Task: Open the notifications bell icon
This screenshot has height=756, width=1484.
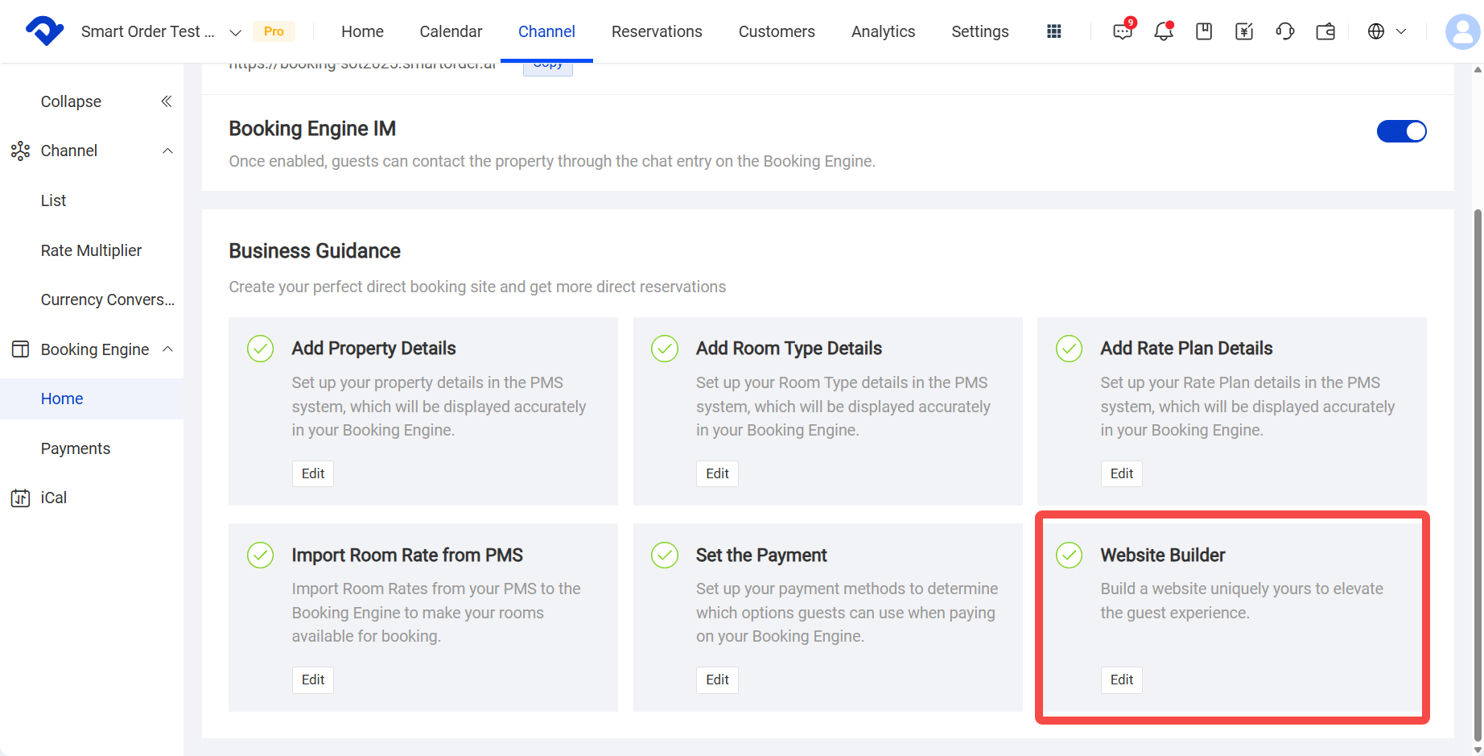Action: [x=1163, y=31]
